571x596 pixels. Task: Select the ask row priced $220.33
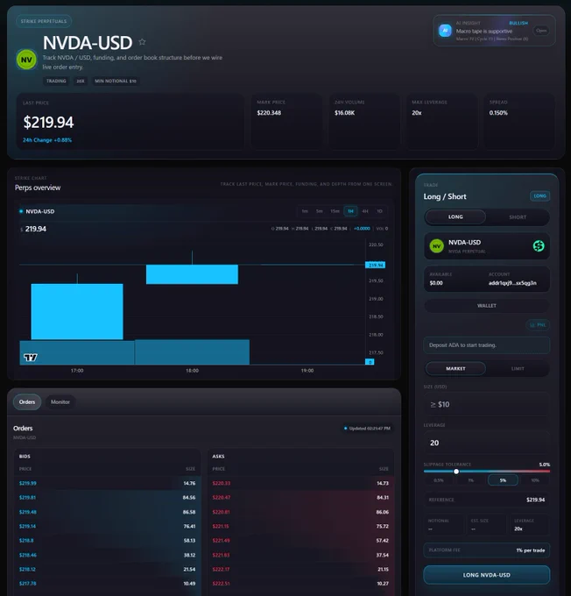(x=300, y=483)
